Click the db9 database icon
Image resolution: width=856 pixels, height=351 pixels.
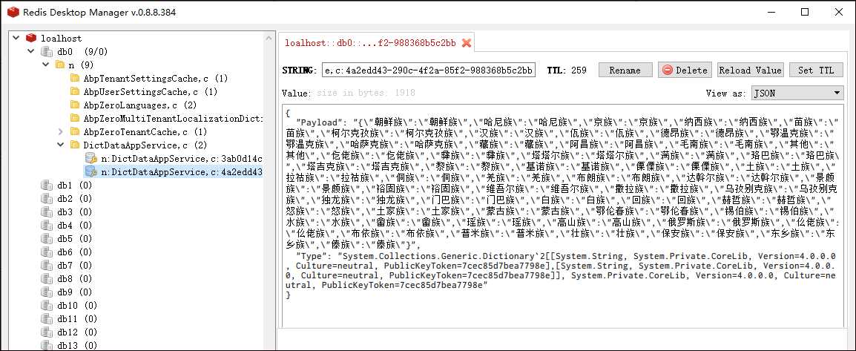tap(47, 292)
